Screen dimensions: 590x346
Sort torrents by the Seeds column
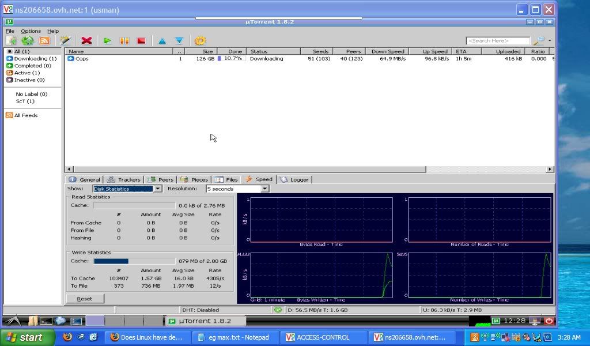[x=316, y=51]
